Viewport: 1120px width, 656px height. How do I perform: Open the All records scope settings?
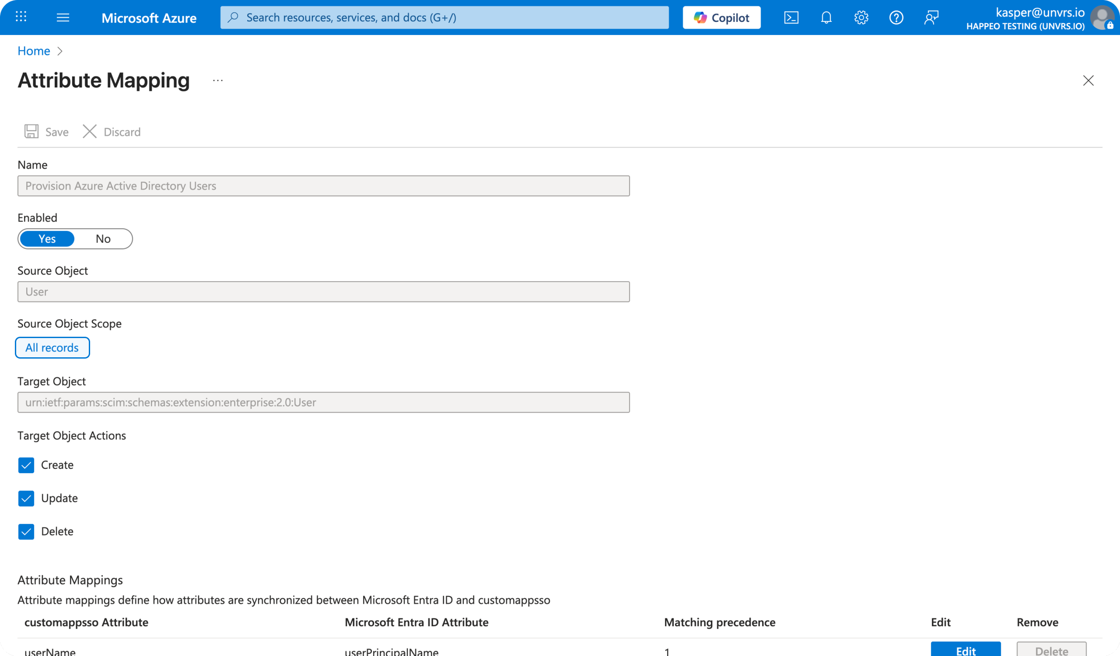click(52, 347)
